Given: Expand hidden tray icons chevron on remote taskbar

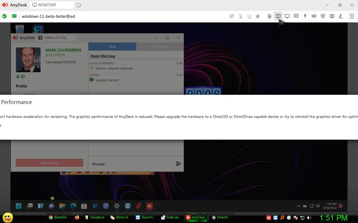Looking at the screenshot, I should point(299,206).
